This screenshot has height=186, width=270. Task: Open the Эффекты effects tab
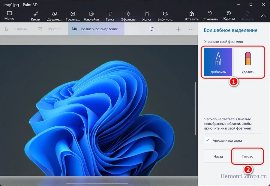[128, 16]
